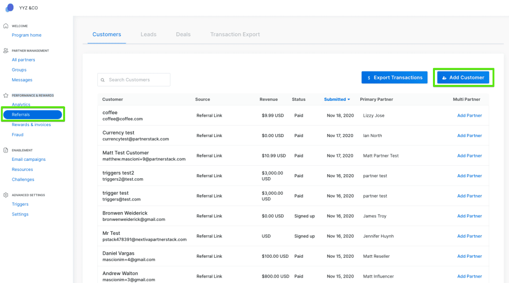Open Email campaigns under Enablement
The height and width of the screenshot is (283, 509).
(28, 159)
